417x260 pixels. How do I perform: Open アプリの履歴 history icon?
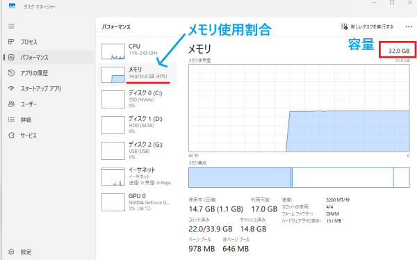[11, 73]
